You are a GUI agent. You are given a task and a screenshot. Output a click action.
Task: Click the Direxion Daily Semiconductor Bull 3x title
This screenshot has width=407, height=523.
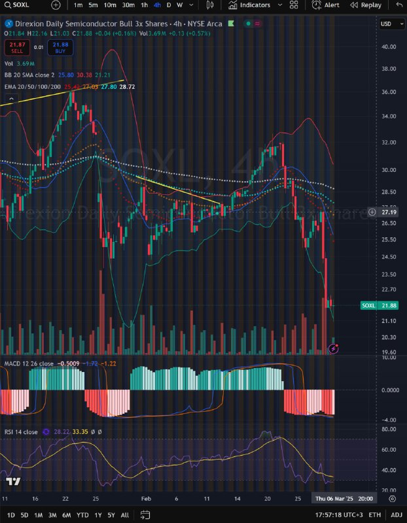coord(91,24)
